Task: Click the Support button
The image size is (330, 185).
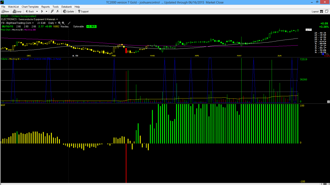Action: tap(83, 12)
